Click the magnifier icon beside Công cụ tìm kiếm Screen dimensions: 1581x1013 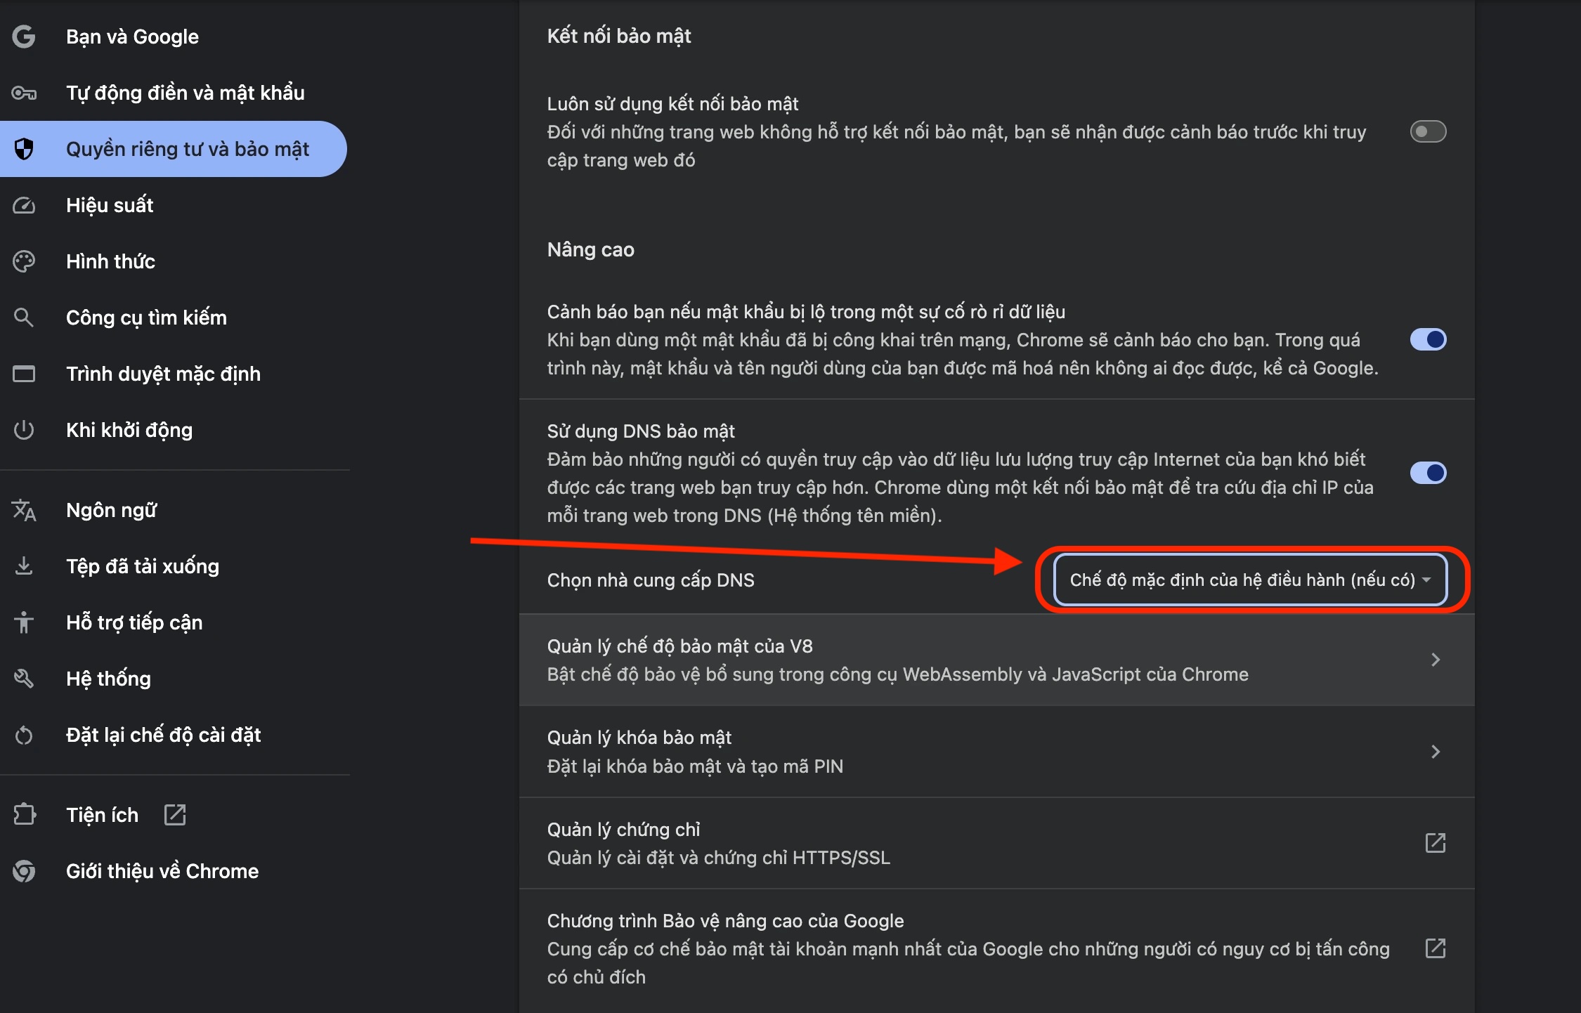(x=24, y=318)
